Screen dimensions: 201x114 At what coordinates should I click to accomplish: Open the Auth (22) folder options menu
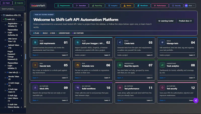(16, 20)
